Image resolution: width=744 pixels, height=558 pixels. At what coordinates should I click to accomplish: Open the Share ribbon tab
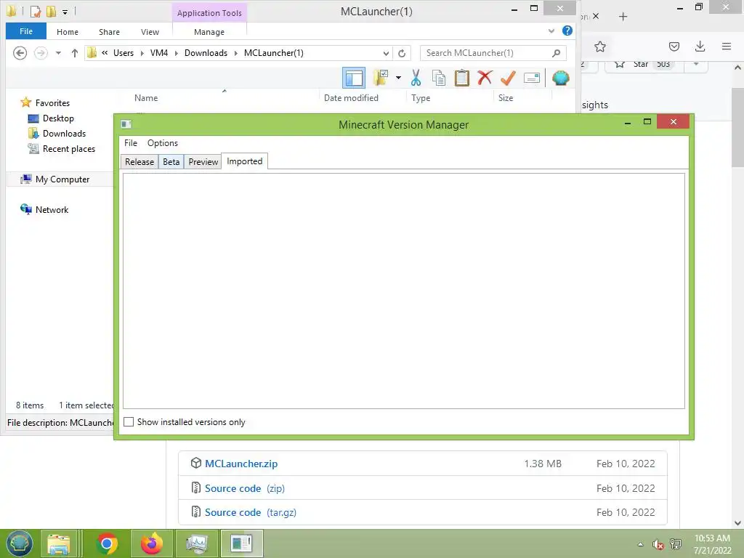109,32
